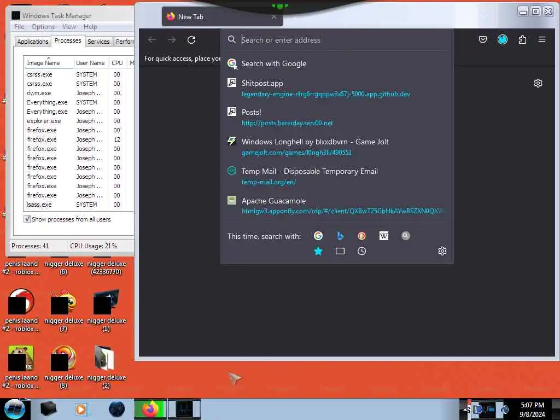Switch to the Processes tab
The image size is (560, 420).
tap(68, 40)
